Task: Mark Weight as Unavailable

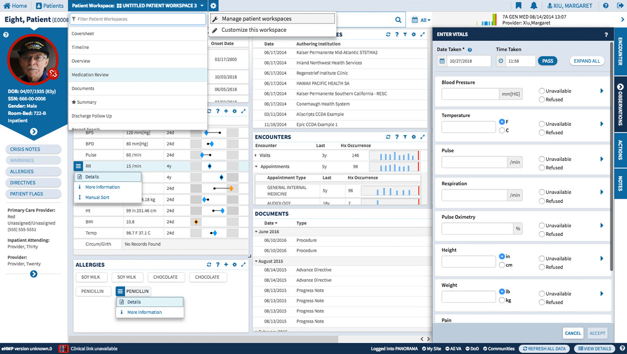Action: click(542, 294)
